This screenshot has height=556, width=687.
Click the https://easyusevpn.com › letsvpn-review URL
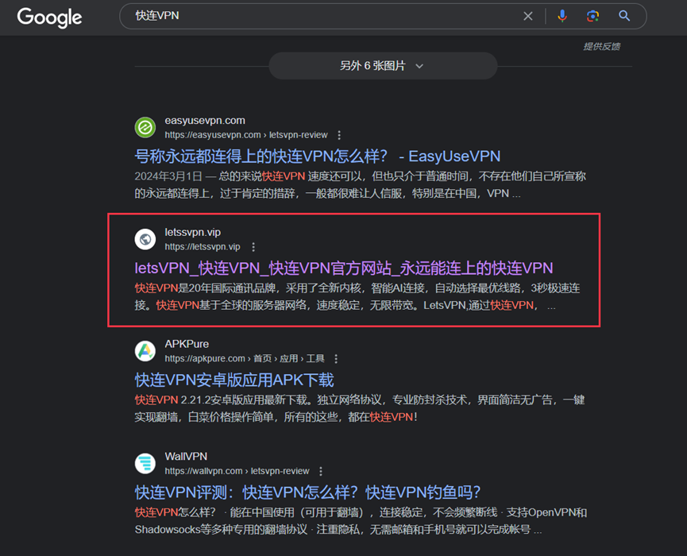[x=245, y=135]
